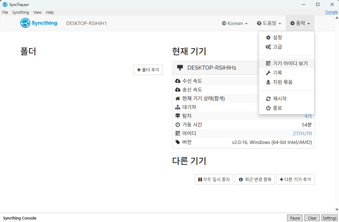Click the monitor icon beside DESKTOP-RSIHIH1 panel
Viewport: 339px width, 222px height.
tap(180, 68)
